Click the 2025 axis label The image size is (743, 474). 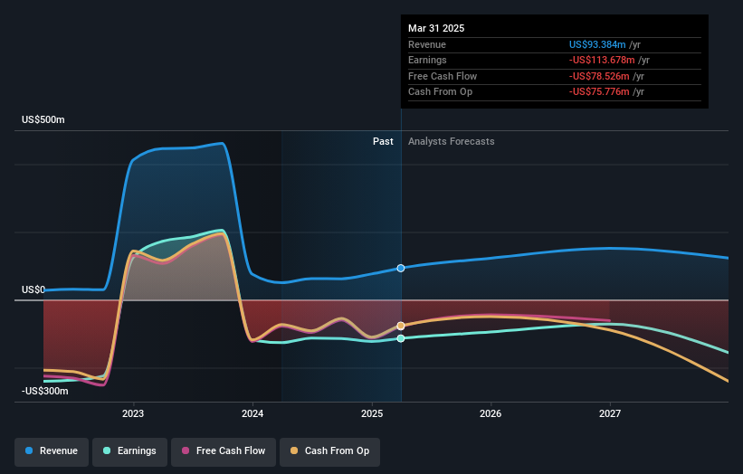pyautogui.click(x=372, y=414)
